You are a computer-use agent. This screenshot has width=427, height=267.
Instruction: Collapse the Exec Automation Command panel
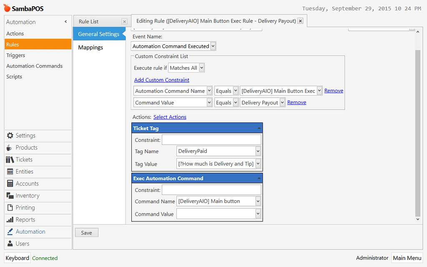[258, 178]
